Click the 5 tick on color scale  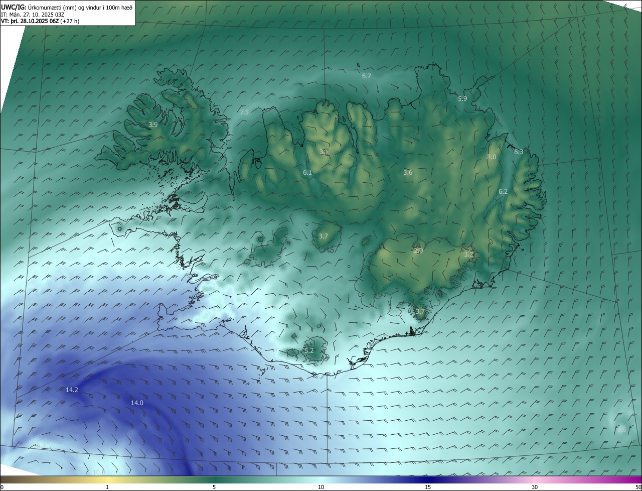point(214,486)
